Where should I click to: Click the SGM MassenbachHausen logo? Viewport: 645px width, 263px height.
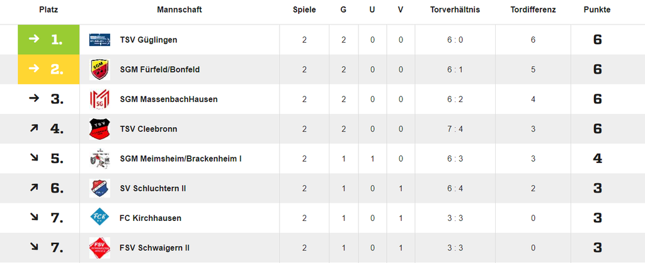100,99
